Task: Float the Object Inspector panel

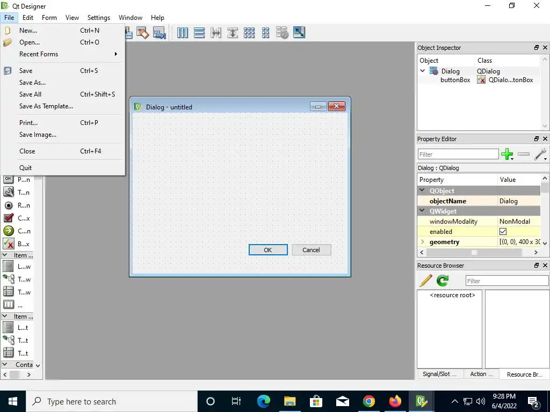Action: (537, 48)
